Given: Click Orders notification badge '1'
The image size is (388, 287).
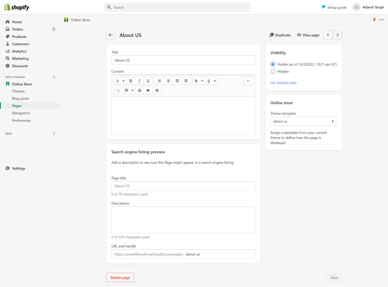Looking at the screenshot, I should [54, 29].
